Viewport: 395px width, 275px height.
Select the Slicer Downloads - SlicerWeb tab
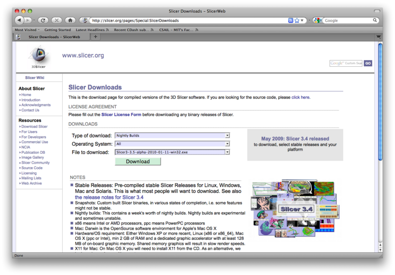[x=52, y=37]
